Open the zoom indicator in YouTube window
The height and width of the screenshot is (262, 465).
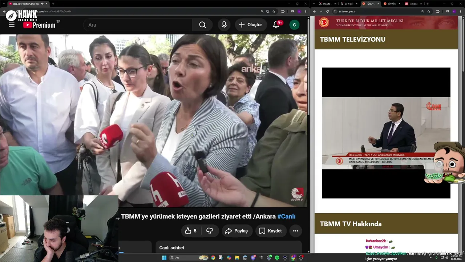(x=262, y=11)
